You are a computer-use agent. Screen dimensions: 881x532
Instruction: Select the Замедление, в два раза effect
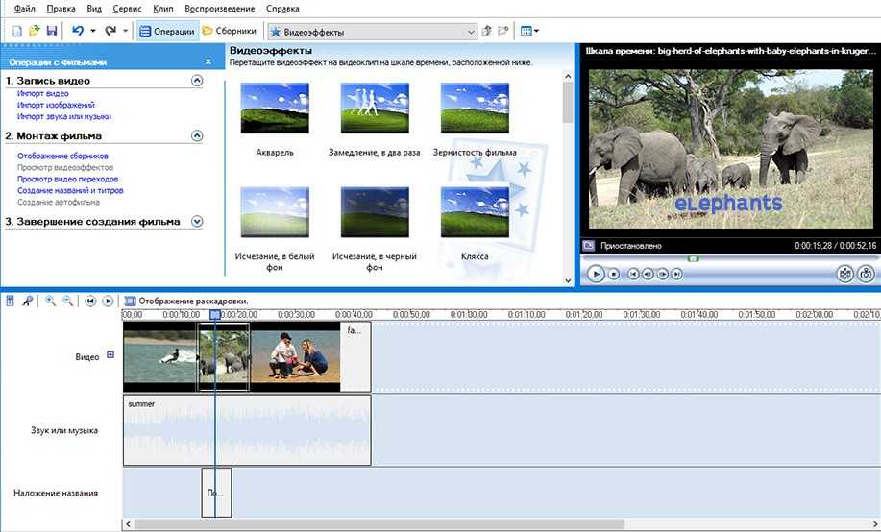375,108
